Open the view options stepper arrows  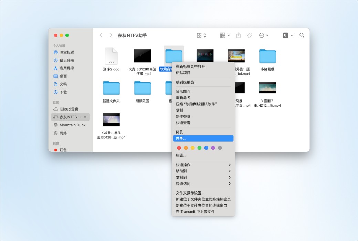click(205, 35)
